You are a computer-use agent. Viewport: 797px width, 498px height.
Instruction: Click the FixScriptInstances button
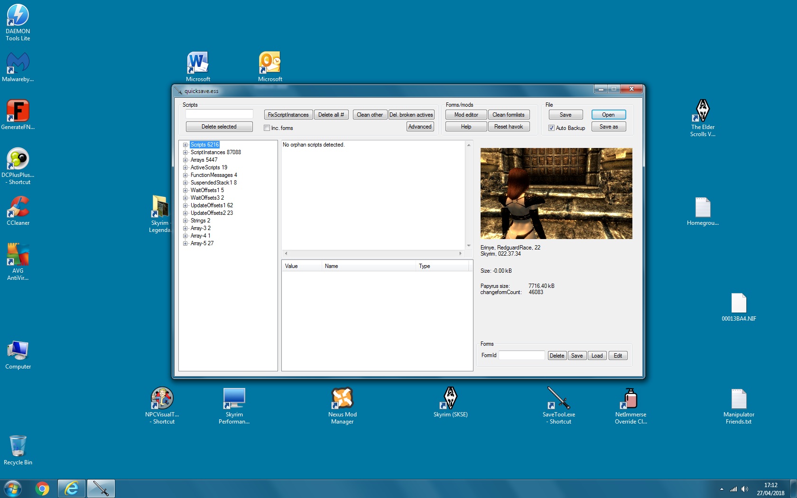(287, 114)
